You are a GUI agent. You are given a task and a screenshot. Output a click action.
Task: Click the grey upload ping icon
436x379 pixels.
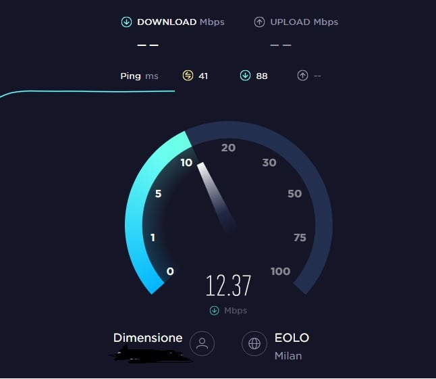point(302,76)
